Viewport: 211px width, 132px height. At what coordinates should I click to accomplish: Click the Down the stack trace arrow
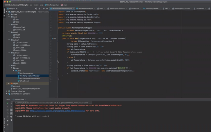11,106
